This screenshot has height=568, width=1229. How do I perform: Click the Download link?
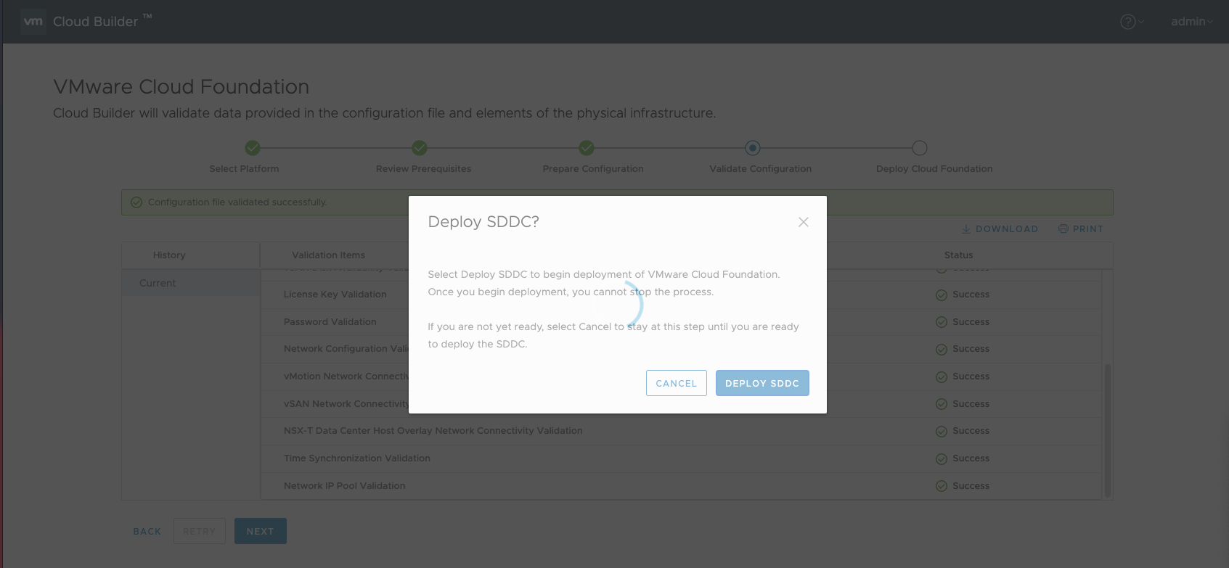click(1000, 229)
